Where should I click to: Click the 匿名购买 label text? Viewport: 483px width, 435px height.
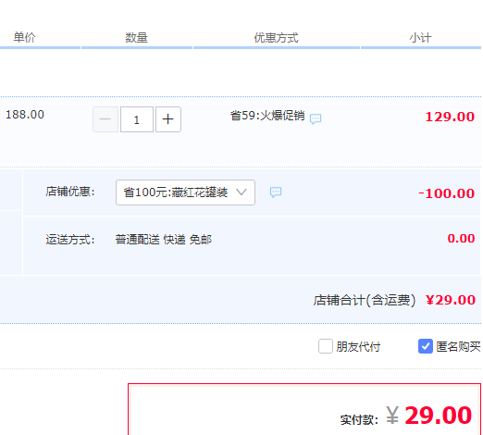tap(458, 347)
